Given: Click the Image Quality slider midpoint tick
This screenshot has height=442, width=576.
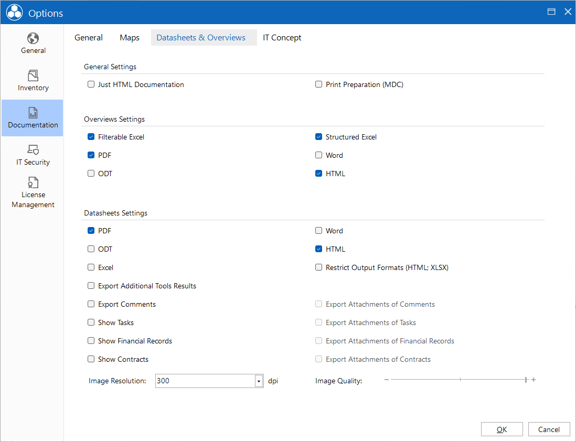Looking at the screenshot, I should pos(460,380).
